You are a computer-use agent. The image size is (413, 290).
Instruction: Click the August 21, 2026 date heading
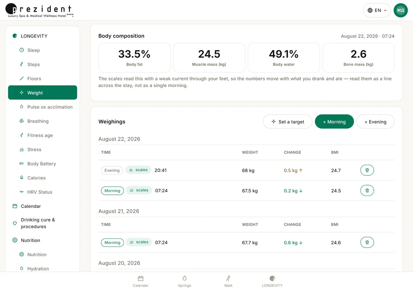pyautogui.click(x=119, y=211)
